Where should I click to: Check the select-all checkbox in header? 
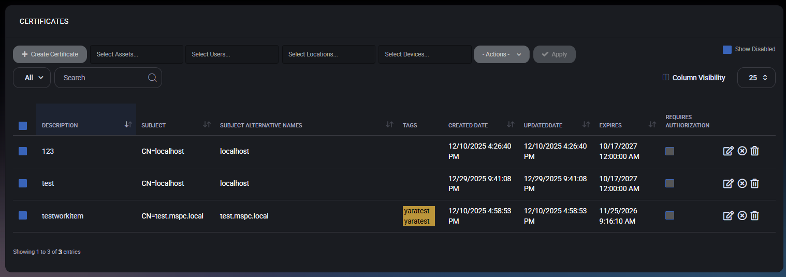23,125
